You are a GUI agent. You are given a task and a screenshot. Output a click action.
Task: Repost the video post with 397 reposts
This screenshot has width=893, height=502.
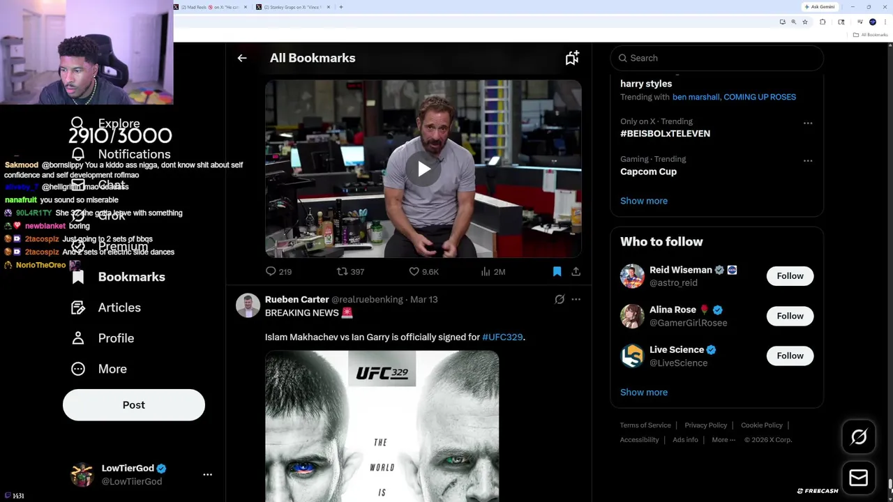coord(350,272)
